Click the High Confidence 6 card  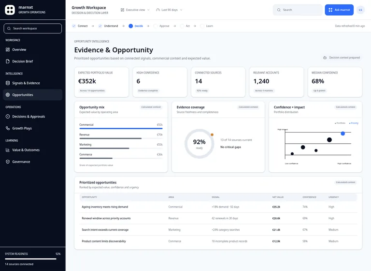point(160,82)
